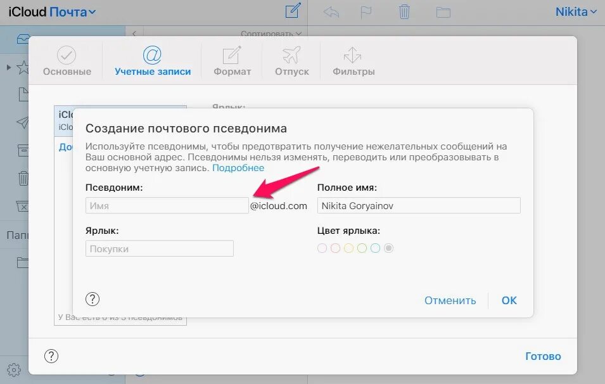Open the sidebar Junk folder
This screenshot has width=605, height=384.
point(22,206)
